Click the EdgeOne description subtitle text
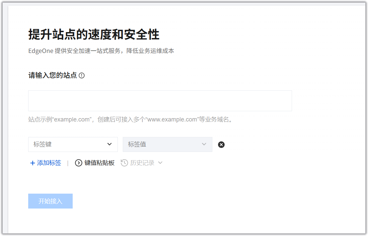Screen dimensions: 368x236 [x=101, y=51]
